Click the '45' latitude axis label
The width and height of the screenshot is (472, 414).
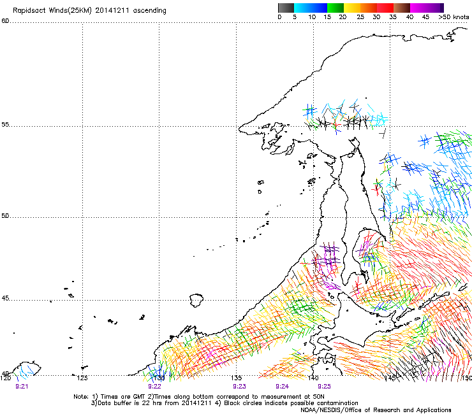pos(5,298)
